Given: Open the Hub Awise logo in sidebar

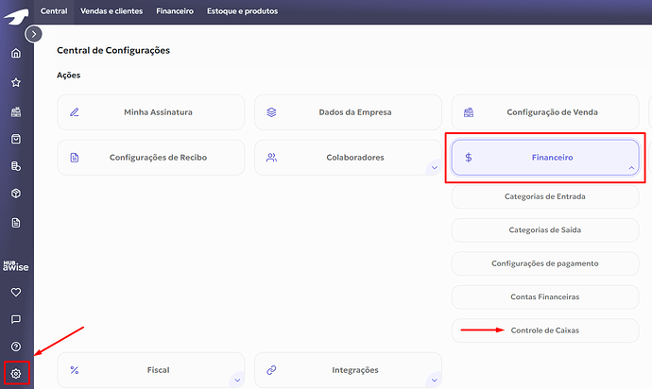Looking at the screenshot, I should [x=16, y=266].
